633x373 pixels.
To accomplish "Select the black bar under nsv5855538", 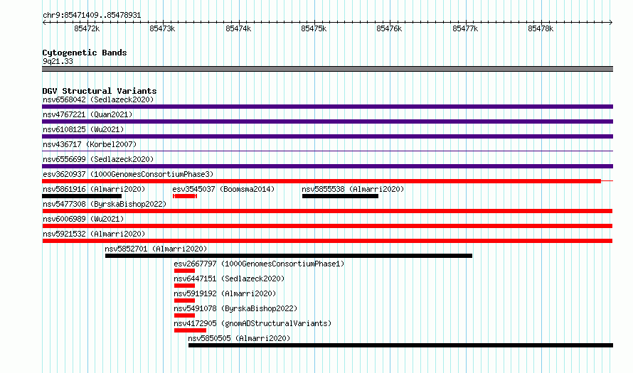I will tap(340, 196).
